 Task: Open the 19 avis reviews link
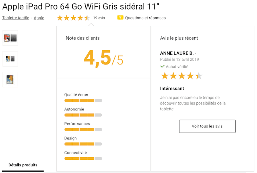(x=99, y=18)
